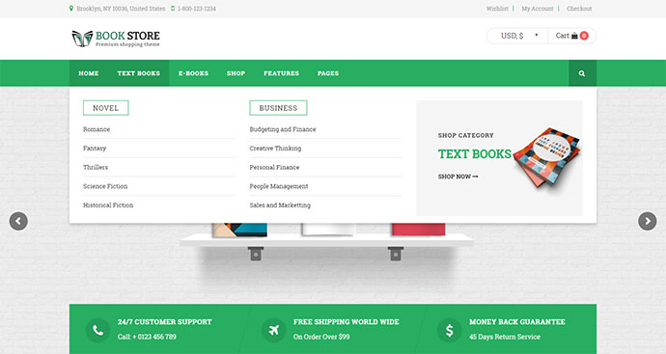Click the location pin icon in top bar
Viewport: 666px width, 354px height.
(71, 9)
